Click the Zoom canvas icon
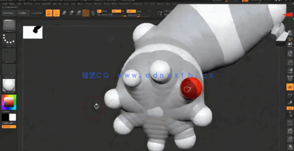 (x=290, y=54)
